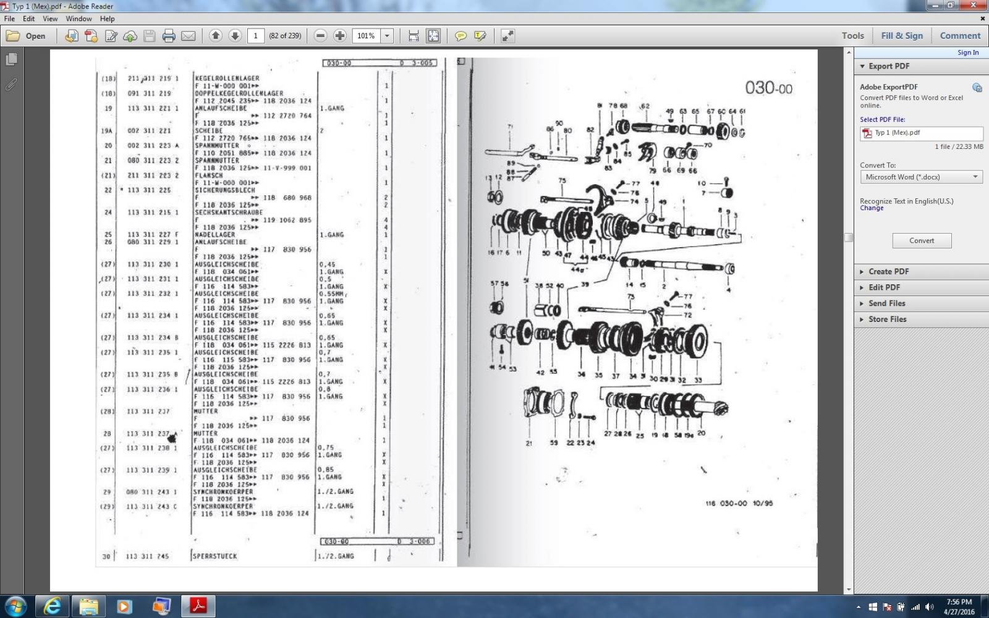Click scrollbar down arrow of document view
Image resolution: width=989 pixels, height=618 pixels.
point(849,589)
